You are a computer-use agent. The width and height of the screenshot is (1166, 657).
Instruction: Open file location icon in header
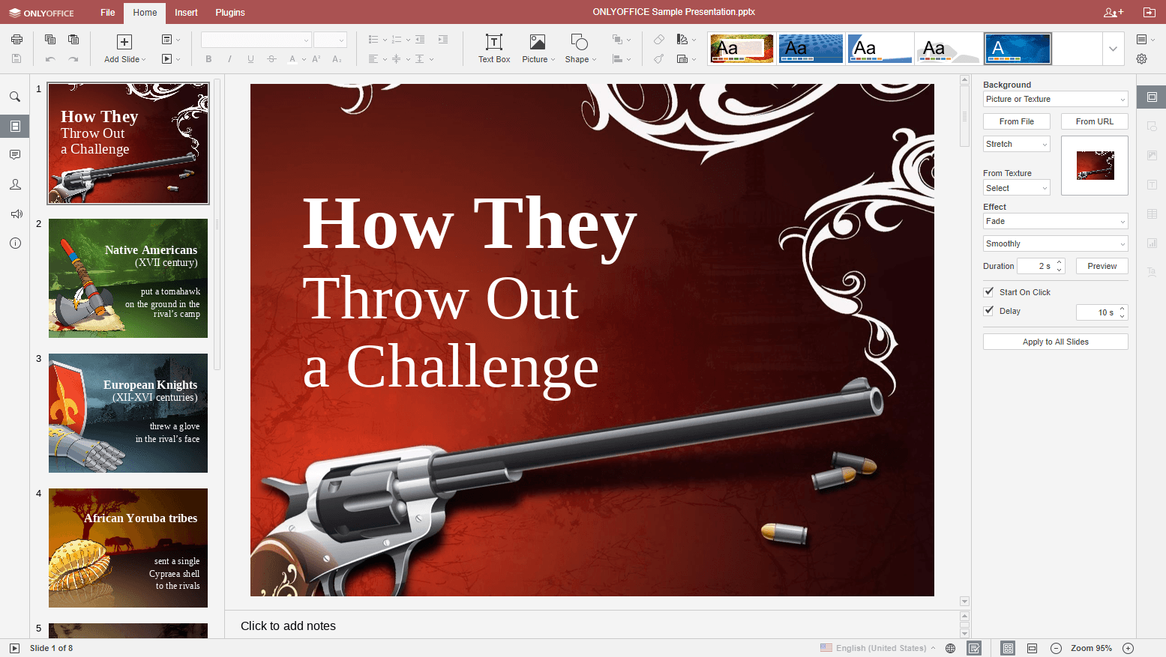[1149, 12]
